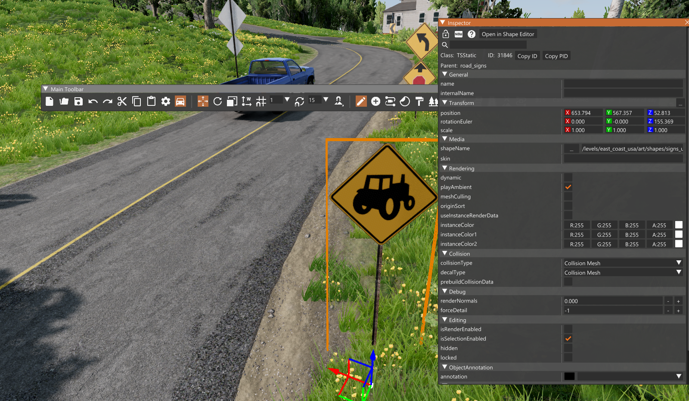Click the black annotation color swatch
The image size is (689, 401).
pyautogui.click(x=569, y=376)
